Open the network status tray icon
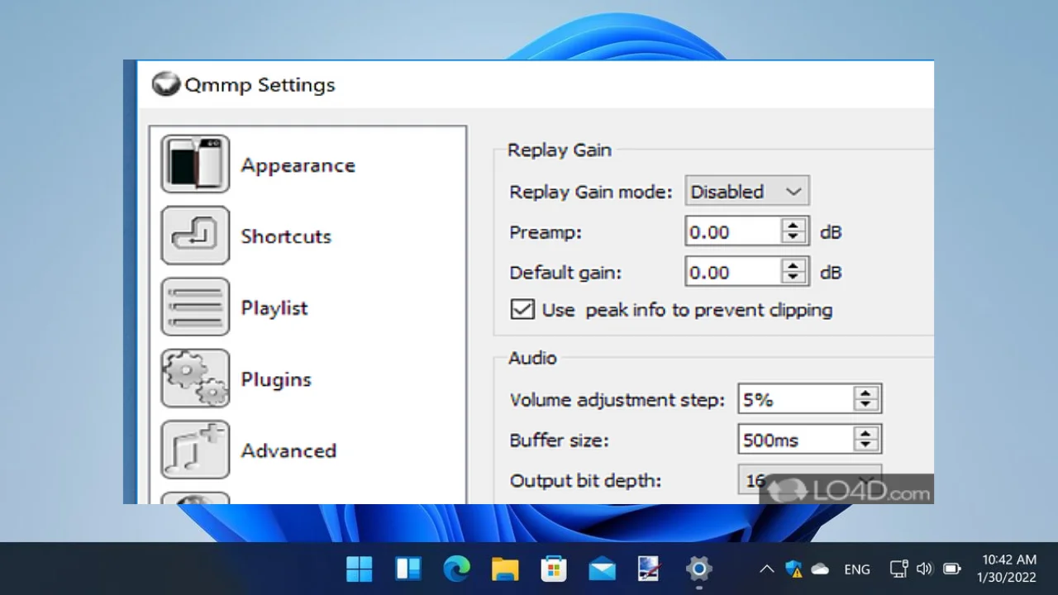1058x595 pixels. click(x=898, y=569)
